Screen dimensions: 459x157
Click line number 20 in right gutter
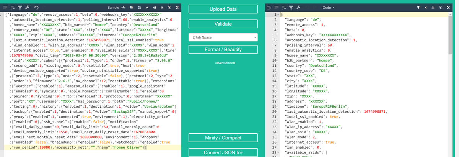click(273, 112)
